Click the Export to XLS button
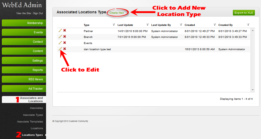 tap(244, 13)
